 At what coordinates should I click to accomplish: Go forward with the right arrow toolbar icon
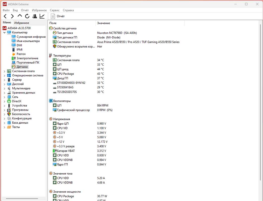tap(12, 16)
